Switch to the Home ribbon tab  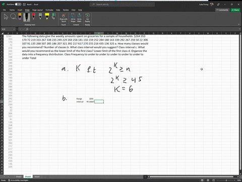tap(12, 10)
